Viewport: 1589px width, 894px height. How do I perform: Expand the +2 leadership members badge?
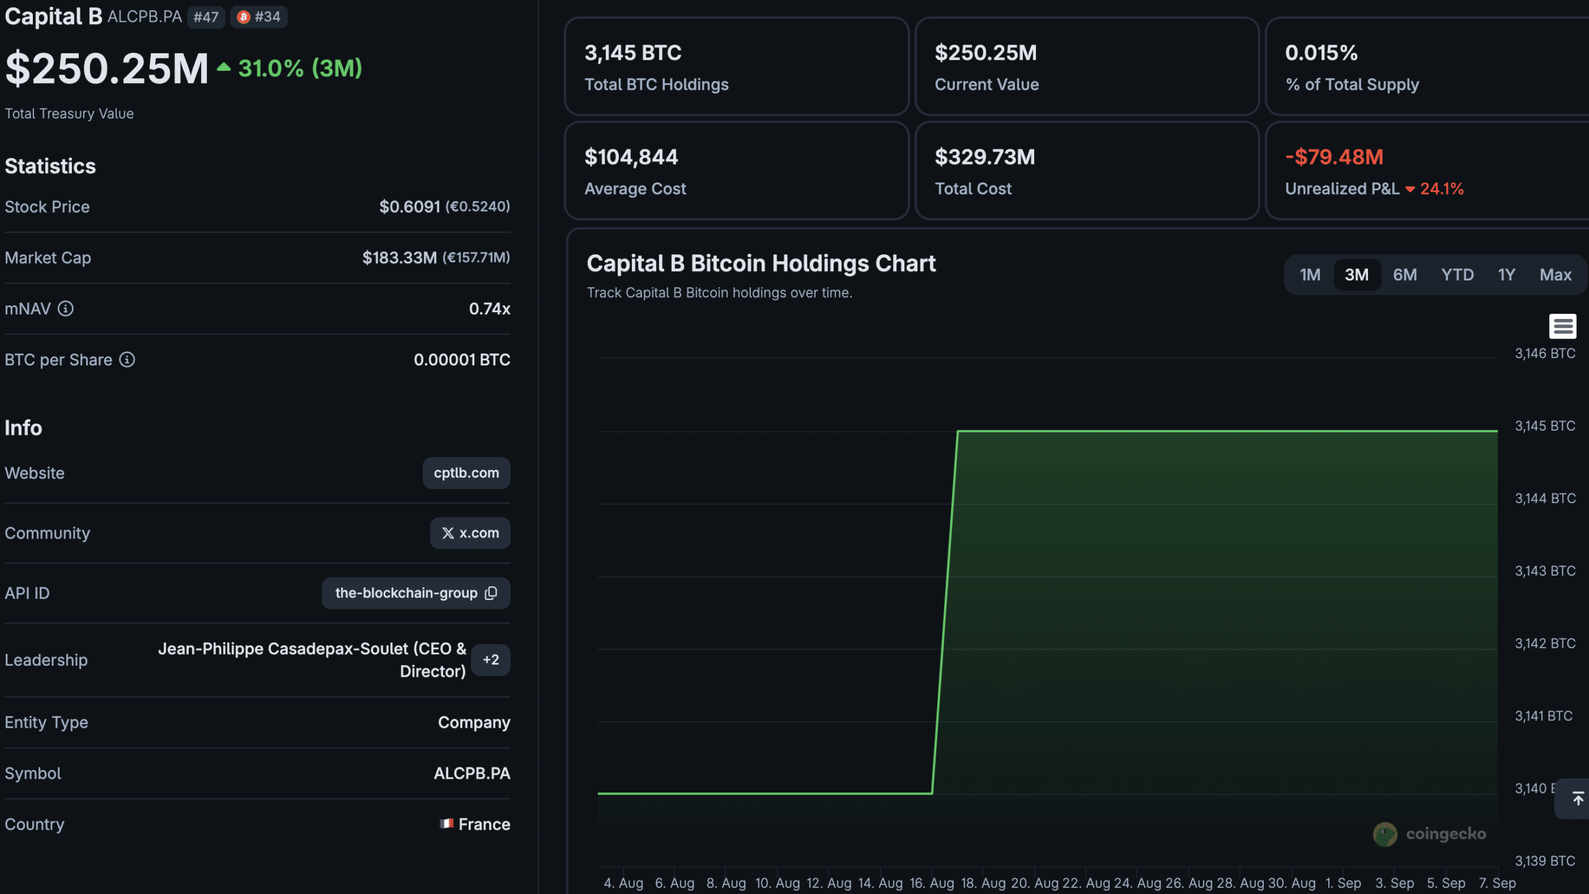(x=490, y=660)
